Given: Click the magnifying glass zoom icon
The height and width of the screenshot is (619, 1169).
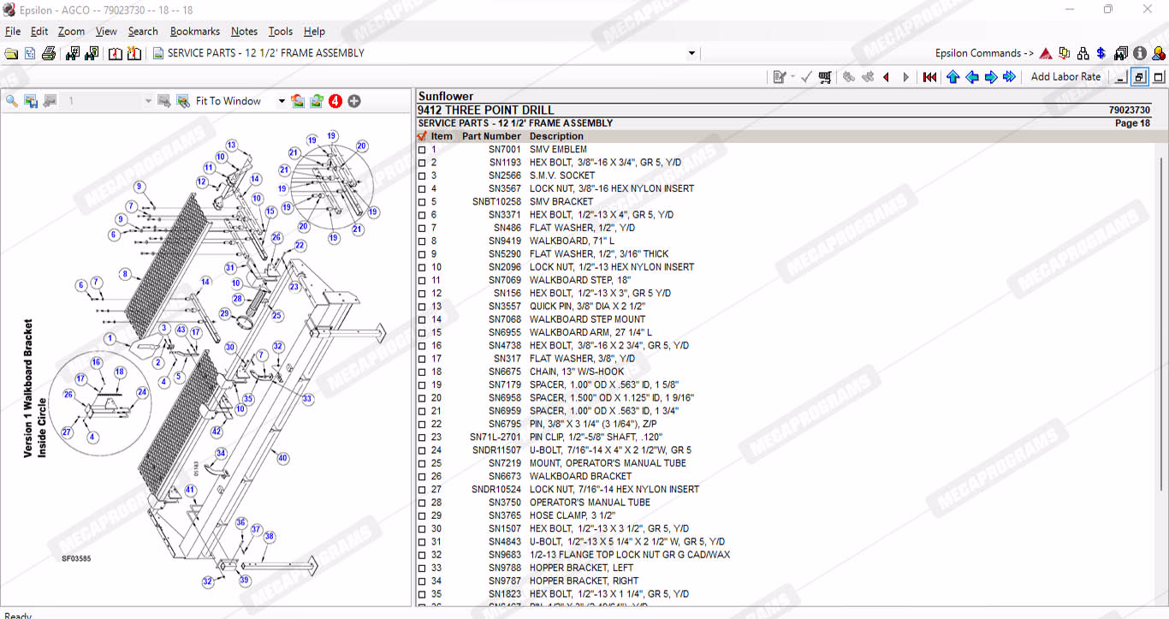Looking at the screenshot, I should 12,101.
